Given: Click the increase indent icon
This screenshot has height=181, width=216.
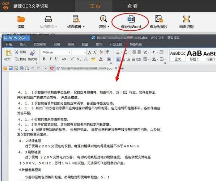Looking at the screenshot, I should coord(139,52).
